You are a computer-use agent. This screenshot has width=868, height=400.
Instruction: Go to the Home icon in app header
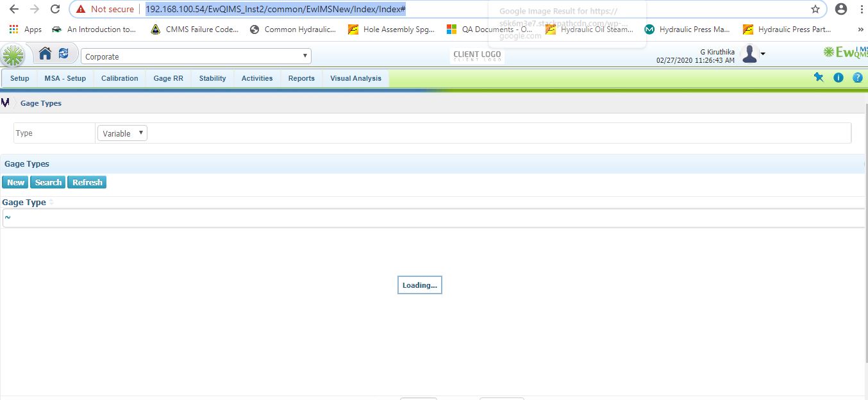tap(45, 54)
